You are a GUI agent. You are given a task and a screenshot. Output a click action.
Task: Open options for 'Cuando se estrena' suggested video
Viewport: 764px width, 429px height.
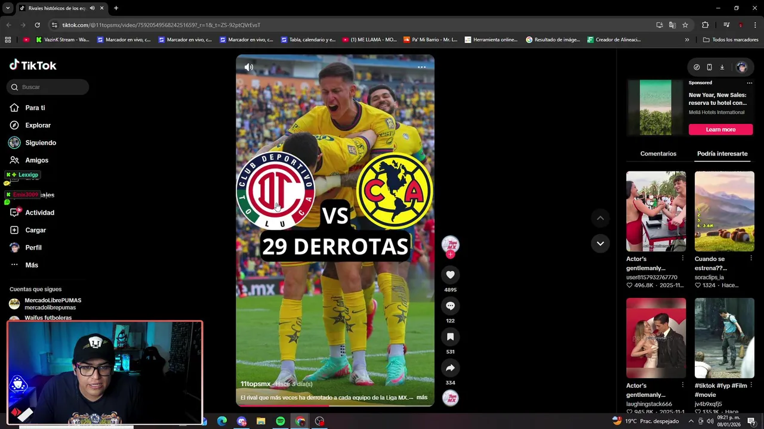point(751,259)
